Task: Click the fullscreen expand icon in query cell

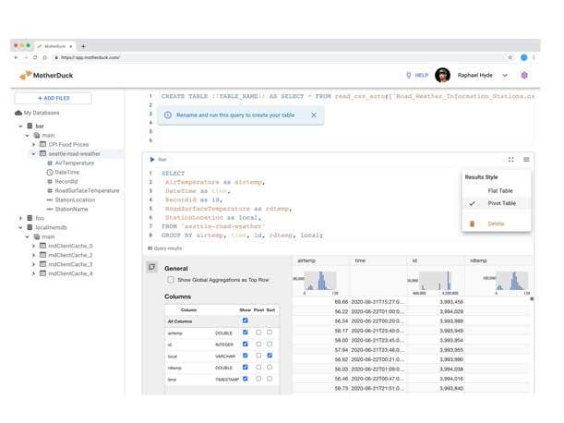Action: click(510, 160)
